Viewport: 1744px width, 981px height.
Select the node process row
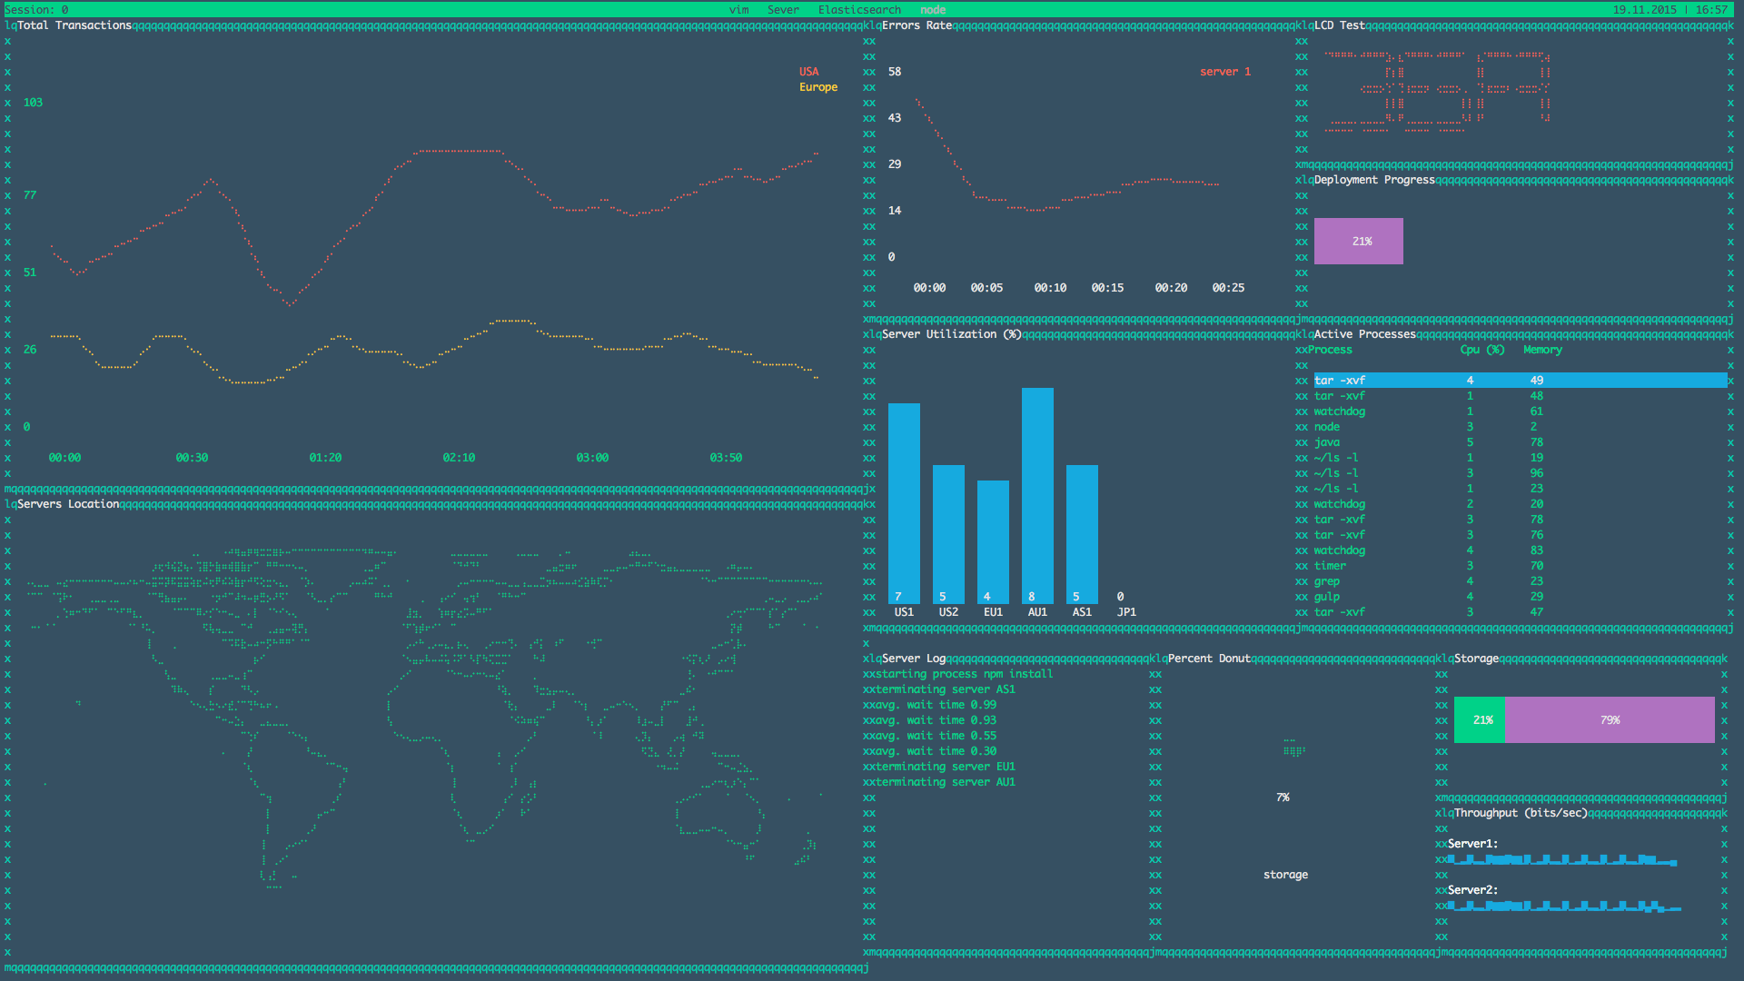[1521, 427]
